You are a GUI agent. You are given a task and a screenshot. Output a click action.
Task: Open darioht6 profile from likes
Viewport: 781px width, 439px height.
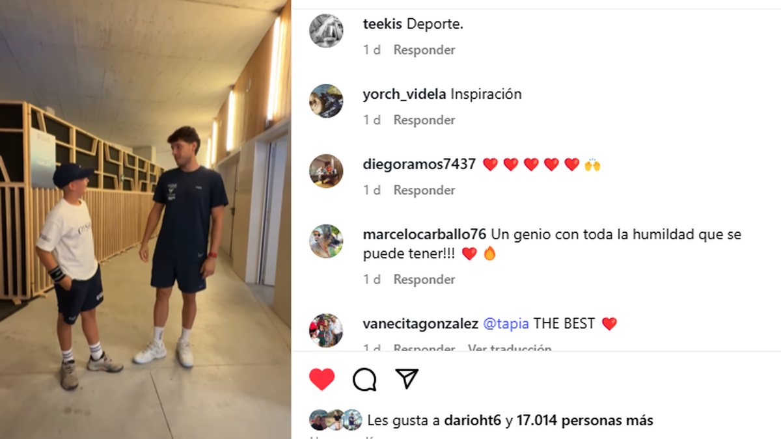coord(473,421)
